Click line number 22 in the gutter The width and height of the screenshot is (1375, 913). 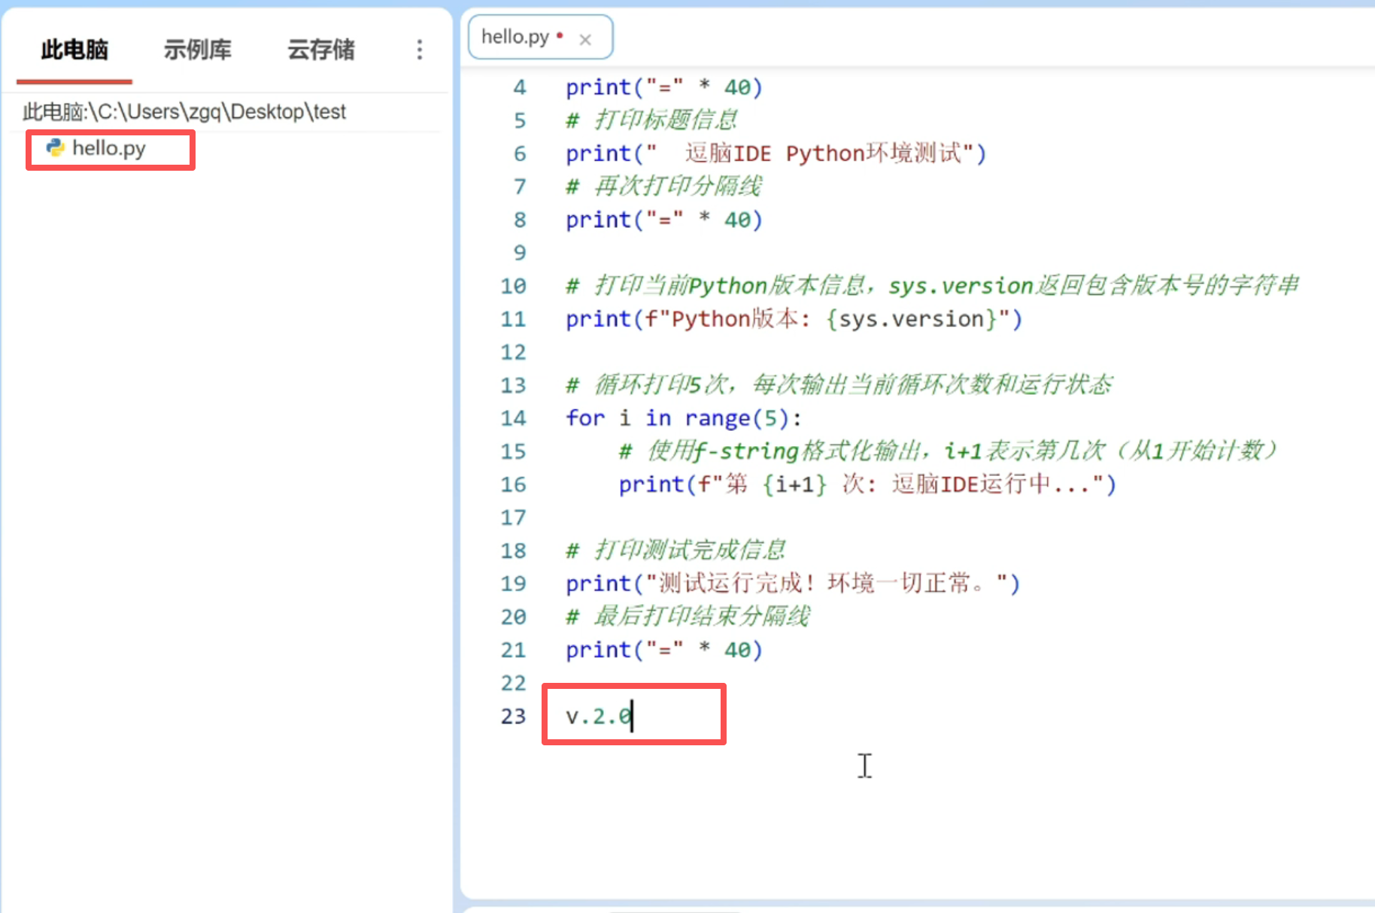[514, 683]
